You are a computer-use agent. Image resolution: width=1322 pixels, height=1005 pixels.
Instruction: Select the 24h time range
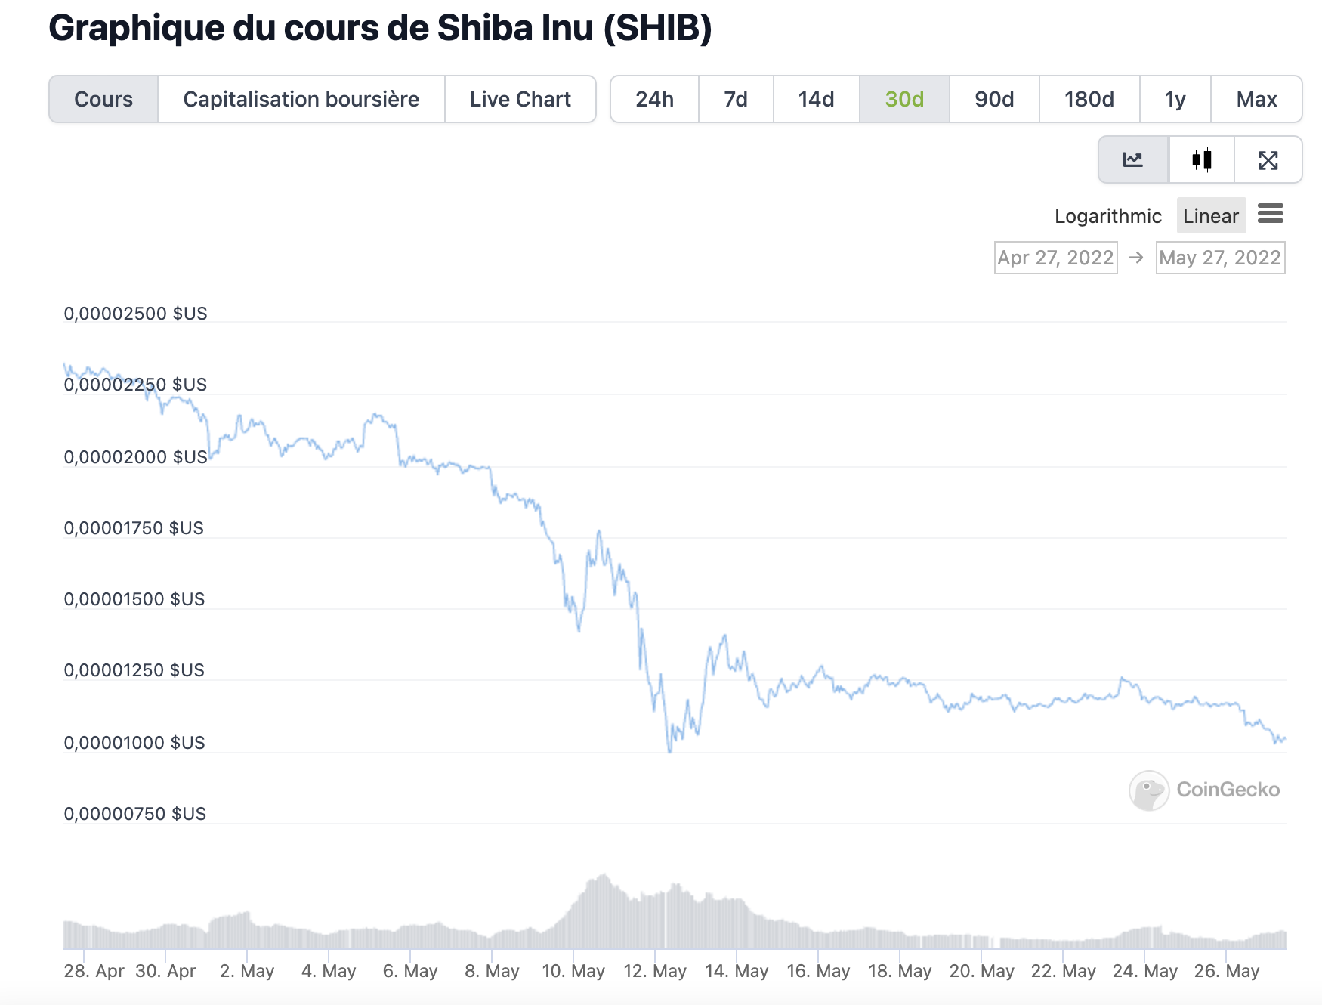pos(654,99)
